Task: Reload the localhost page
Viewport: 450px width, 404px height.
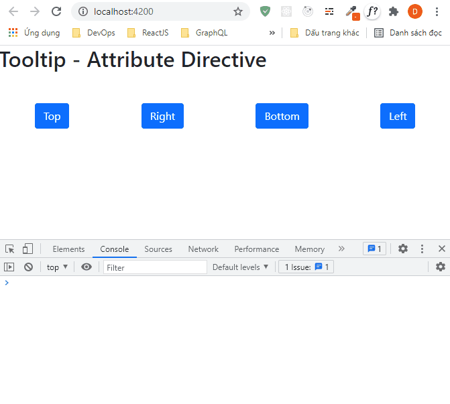Action: 56,11
